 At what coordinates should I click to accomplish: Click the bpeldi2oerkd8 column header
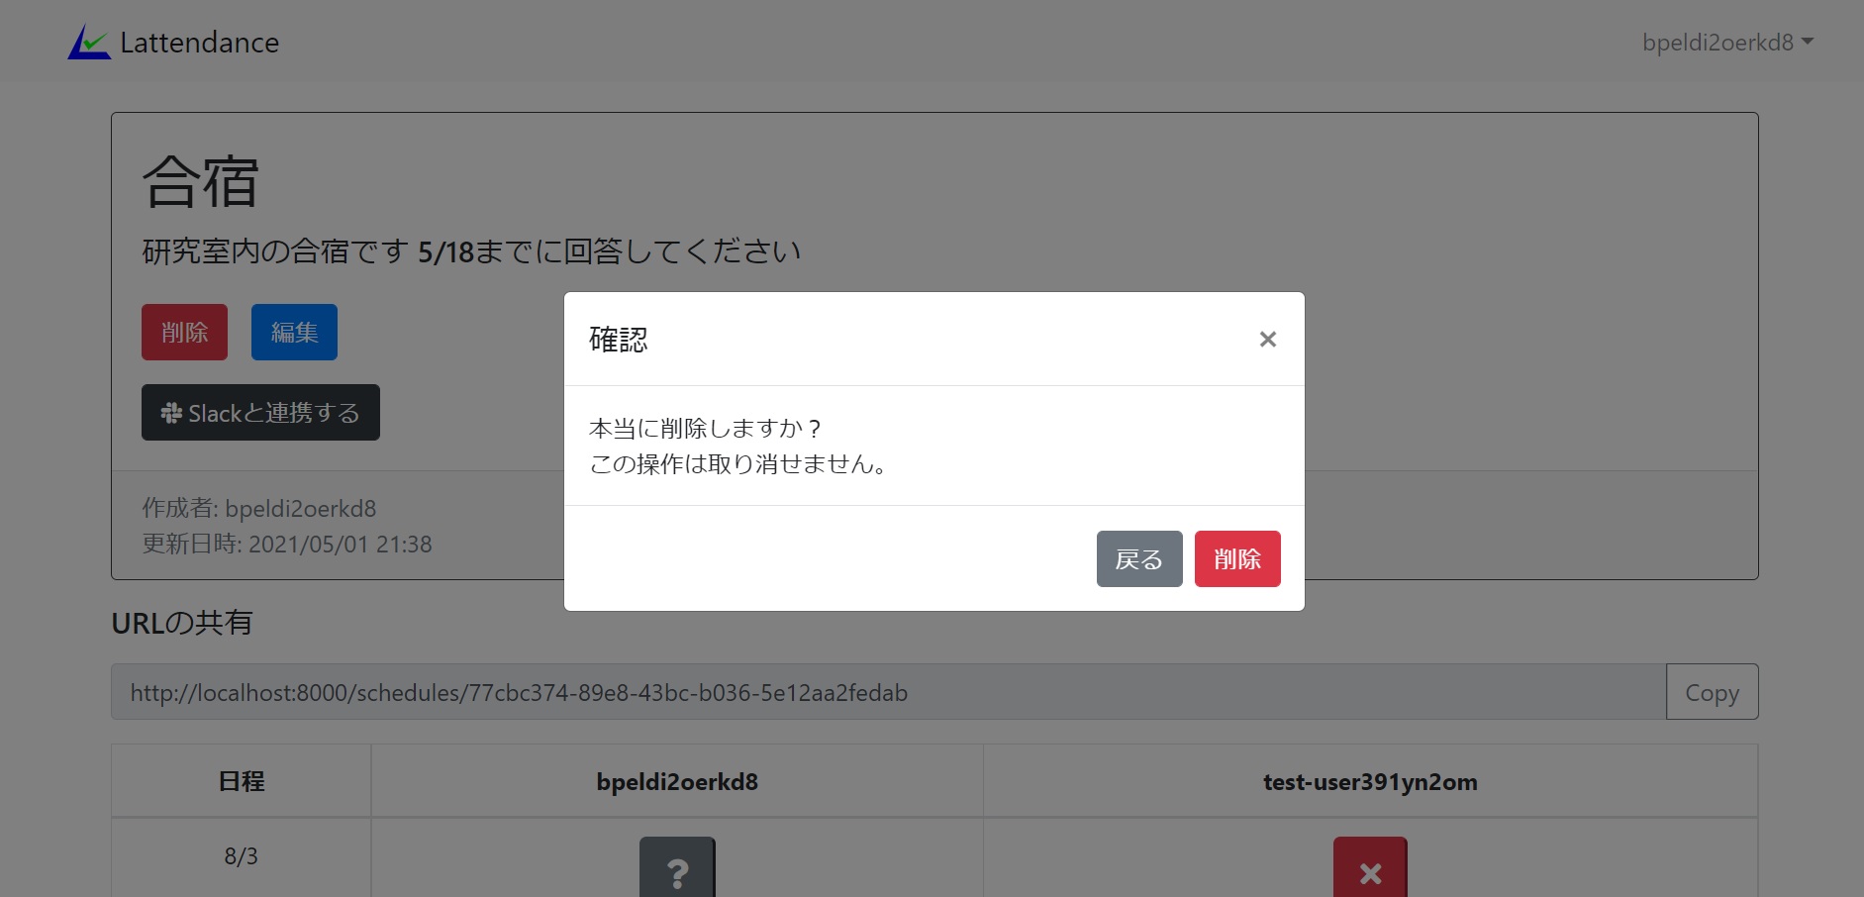tap(677, 781)
